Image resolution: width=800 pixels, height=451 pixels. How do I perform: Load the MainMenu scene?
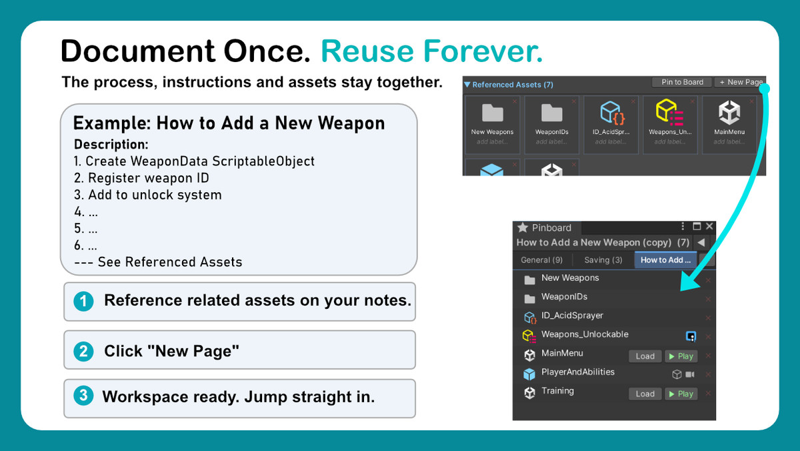click(645, 356)
